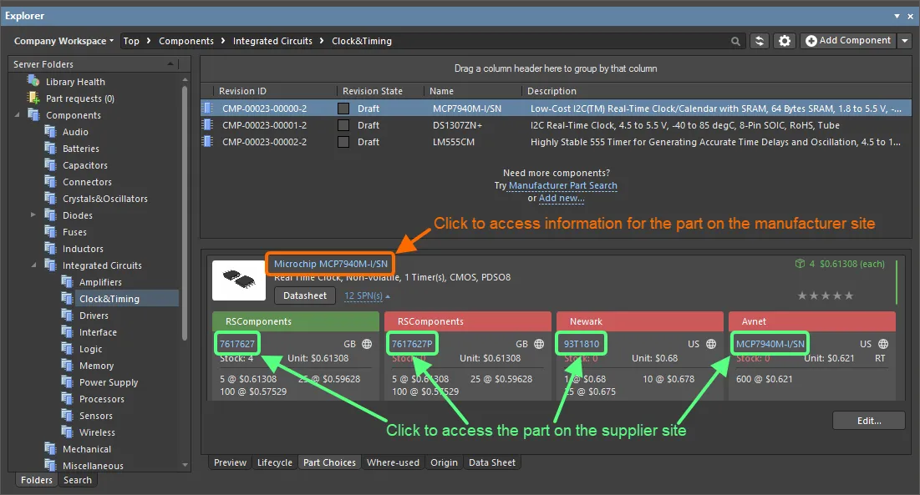920x495 pixels.
Task: Open the Manufacturer Part Search link
Action: [x=562, y=185]
